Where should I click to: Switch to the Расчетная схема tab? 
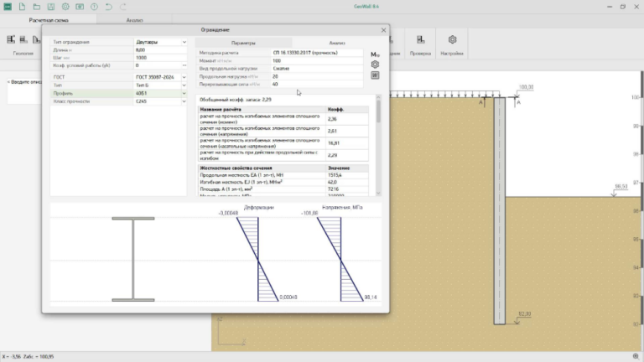coord(49,20)
